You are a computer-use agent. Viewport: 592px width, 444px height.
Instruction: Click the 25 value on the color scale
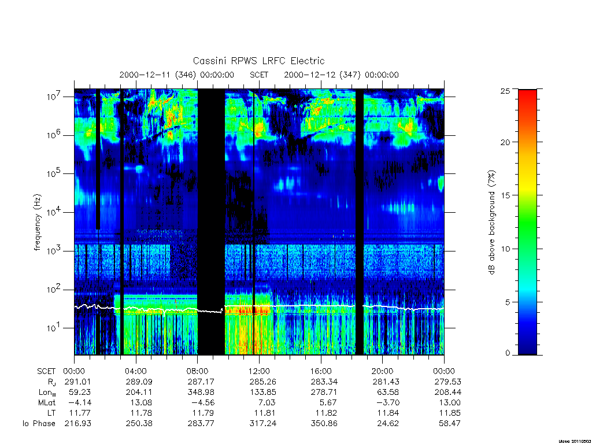click(x=505, y=91)
